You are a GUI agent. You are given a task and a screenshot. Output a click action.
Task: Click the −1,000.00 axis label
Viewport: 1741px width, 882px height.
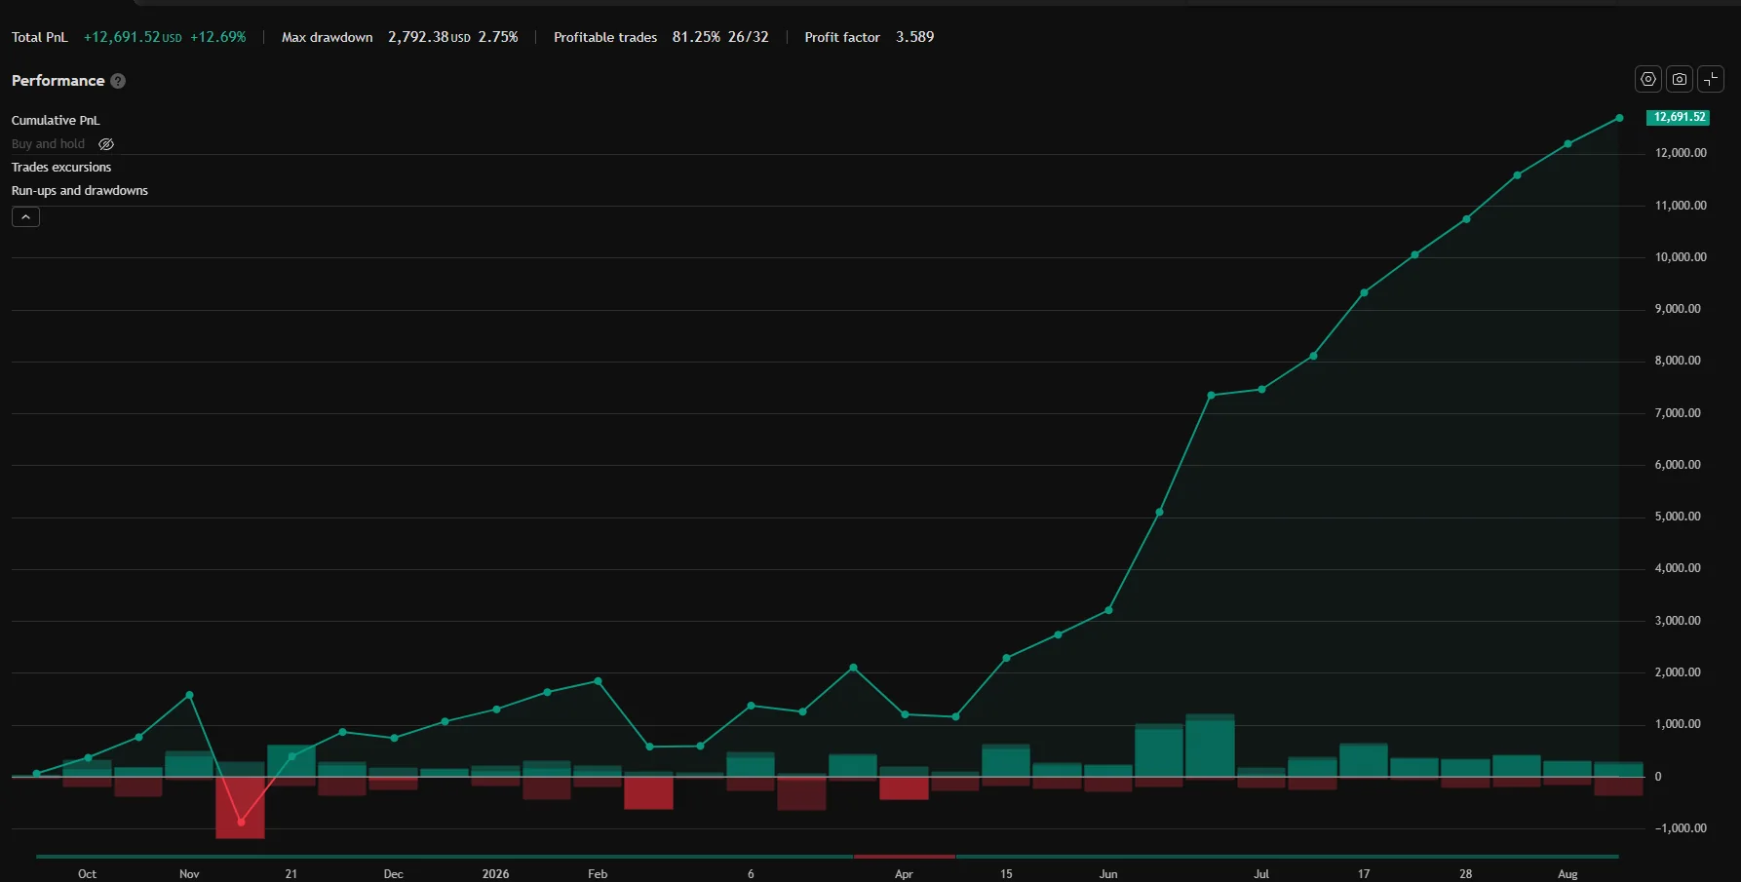(x=1681, y=828)
